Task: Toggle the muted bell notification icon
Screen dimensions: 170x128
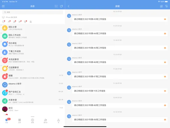Action: click(x=31, y=22)
